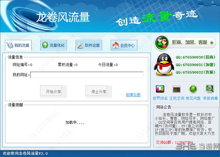Image resolution: width=220 pixels, height=157 pixels.
Task: Click the 交流QQ群 red number text
Action: (x=175, y=142)
